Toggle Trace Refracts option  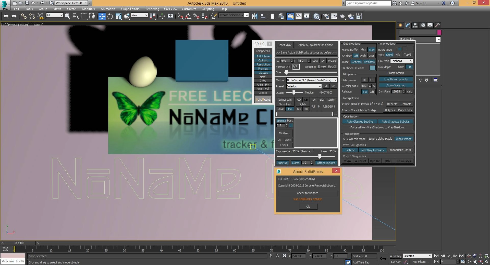(x=369, y=62)
